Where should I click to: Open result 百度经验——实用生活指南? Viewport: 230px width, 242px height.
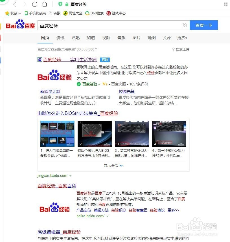[x=70, y=60]
